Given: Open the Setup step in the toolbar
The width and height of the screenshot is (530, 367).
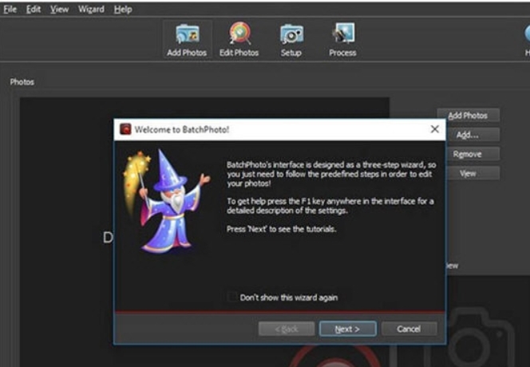Looking at the screenshot, I should 291,40.
